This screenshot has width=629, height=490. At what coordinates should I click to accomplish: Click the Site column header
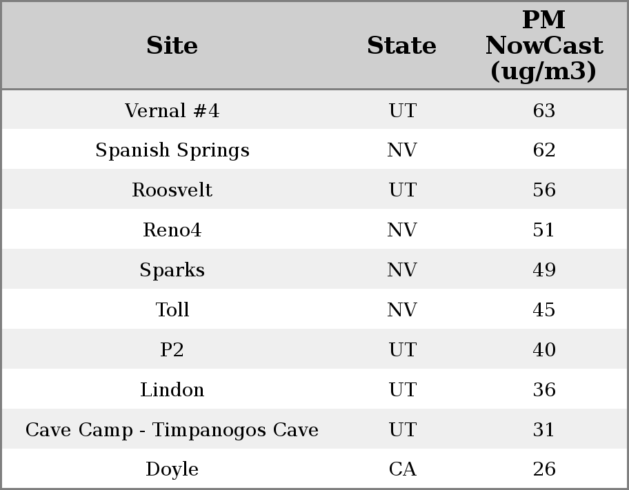coord(172,46)
